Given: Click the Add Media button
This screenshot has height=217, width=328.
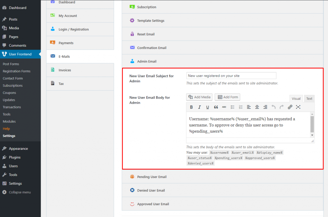Looking at the screenshot, I should [x=199, y=97].
